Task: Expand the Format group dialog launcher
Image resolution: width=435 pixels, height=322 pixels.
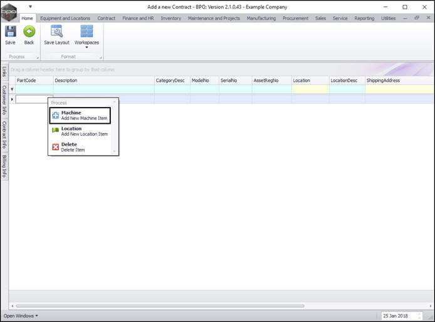Action: coord(101,58)
